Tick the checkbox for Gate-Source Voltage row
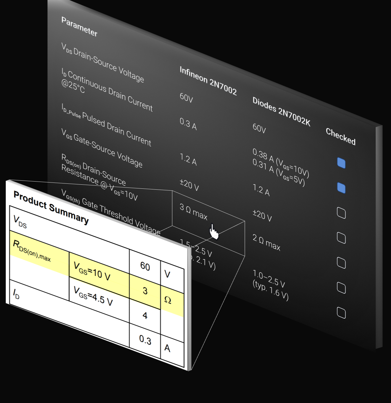The image size is (391, 403). [x=341, y=238]
